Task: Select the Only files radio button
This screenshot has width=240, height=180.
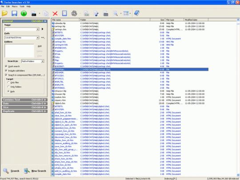Action: 8,82
